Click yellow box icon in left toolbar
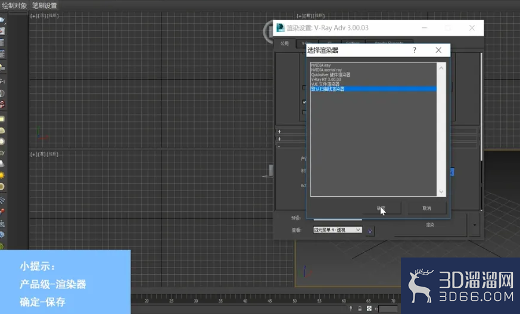Viewport: 520px width, 314px height. pyautogui.click(x=2, y=119)
